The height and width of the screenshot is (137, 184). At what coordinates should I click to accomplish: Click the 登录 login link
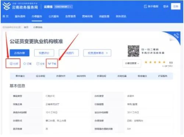pos(166,6)
